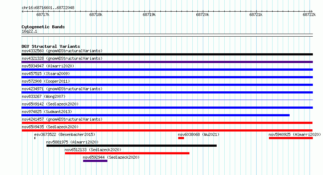Open nsv6509435 (Sedlazeck2020) label
This screenshot has height=175, width=323.
[50, 127]
